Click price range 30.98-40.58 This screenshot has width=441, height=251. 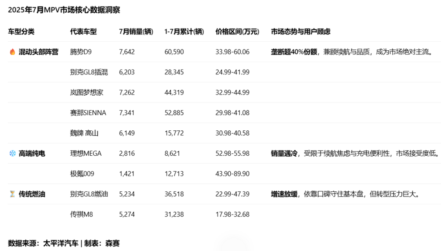point(233,133)
